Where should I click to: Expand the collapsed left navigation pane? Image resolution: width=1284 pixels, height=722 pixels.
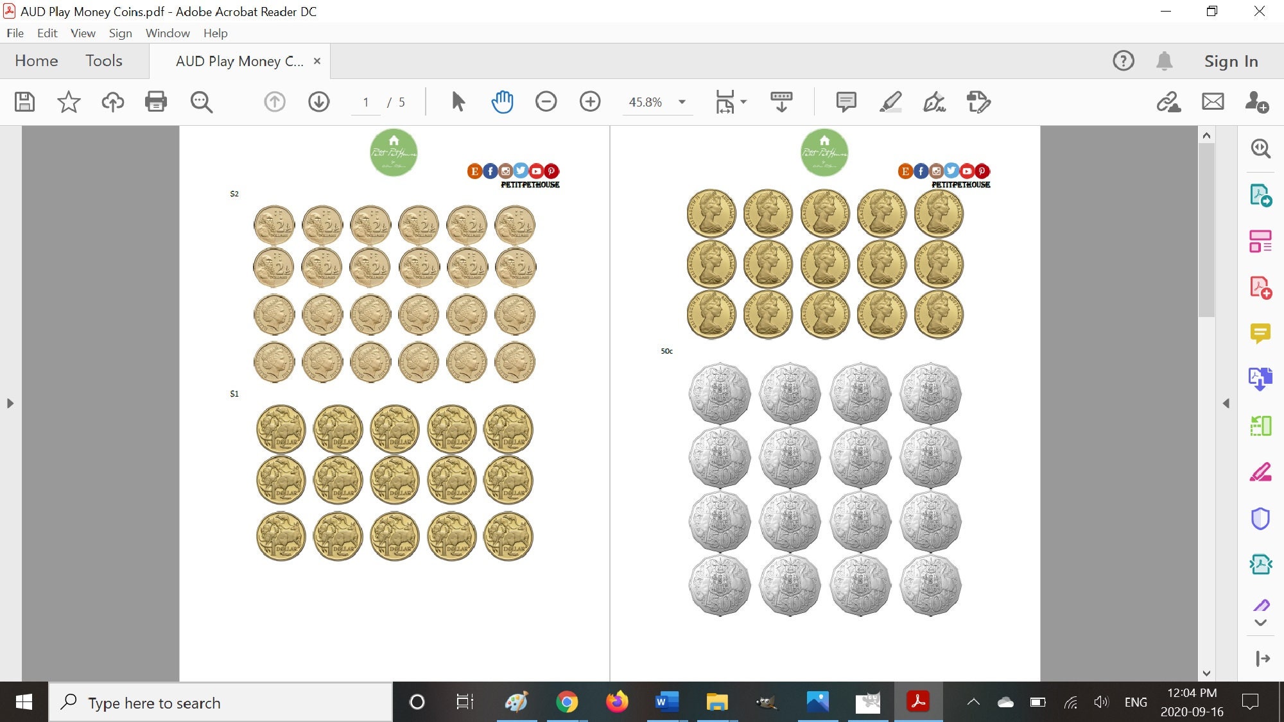tap(10, 404)
